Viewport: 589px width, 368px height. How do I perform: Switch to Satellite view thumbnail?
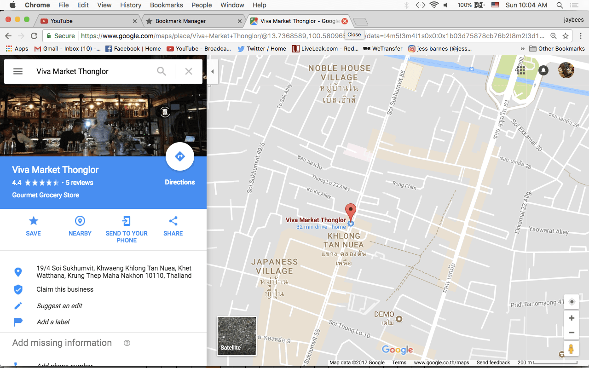pos(237,336)
